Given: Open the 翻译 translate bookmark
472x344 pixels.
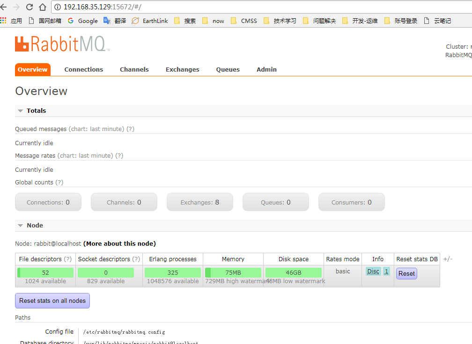Looking at the screenshot, I should [115, 21].
